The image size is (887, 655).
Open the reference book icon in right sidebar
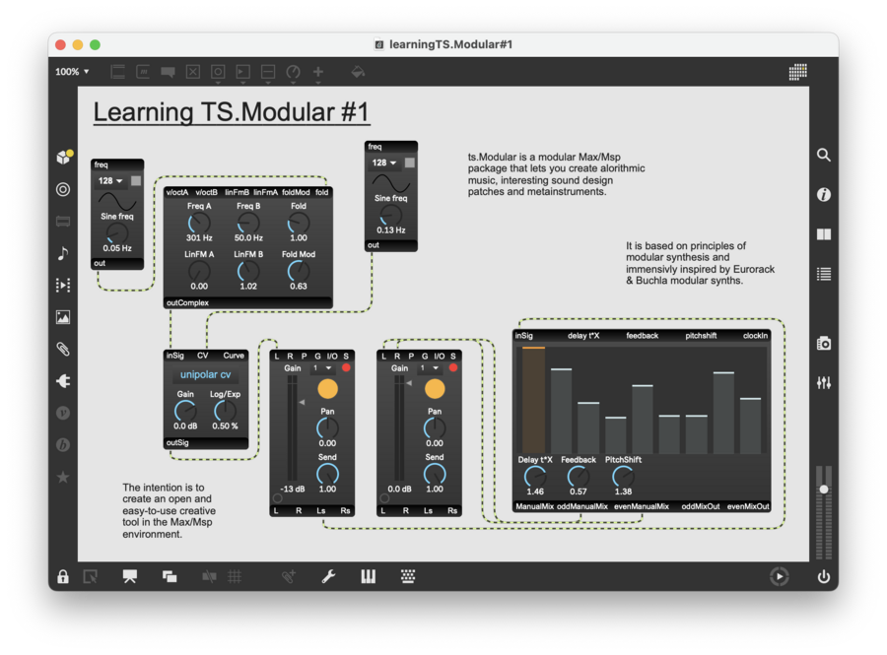pyautogui.click(x=824, y=234)
